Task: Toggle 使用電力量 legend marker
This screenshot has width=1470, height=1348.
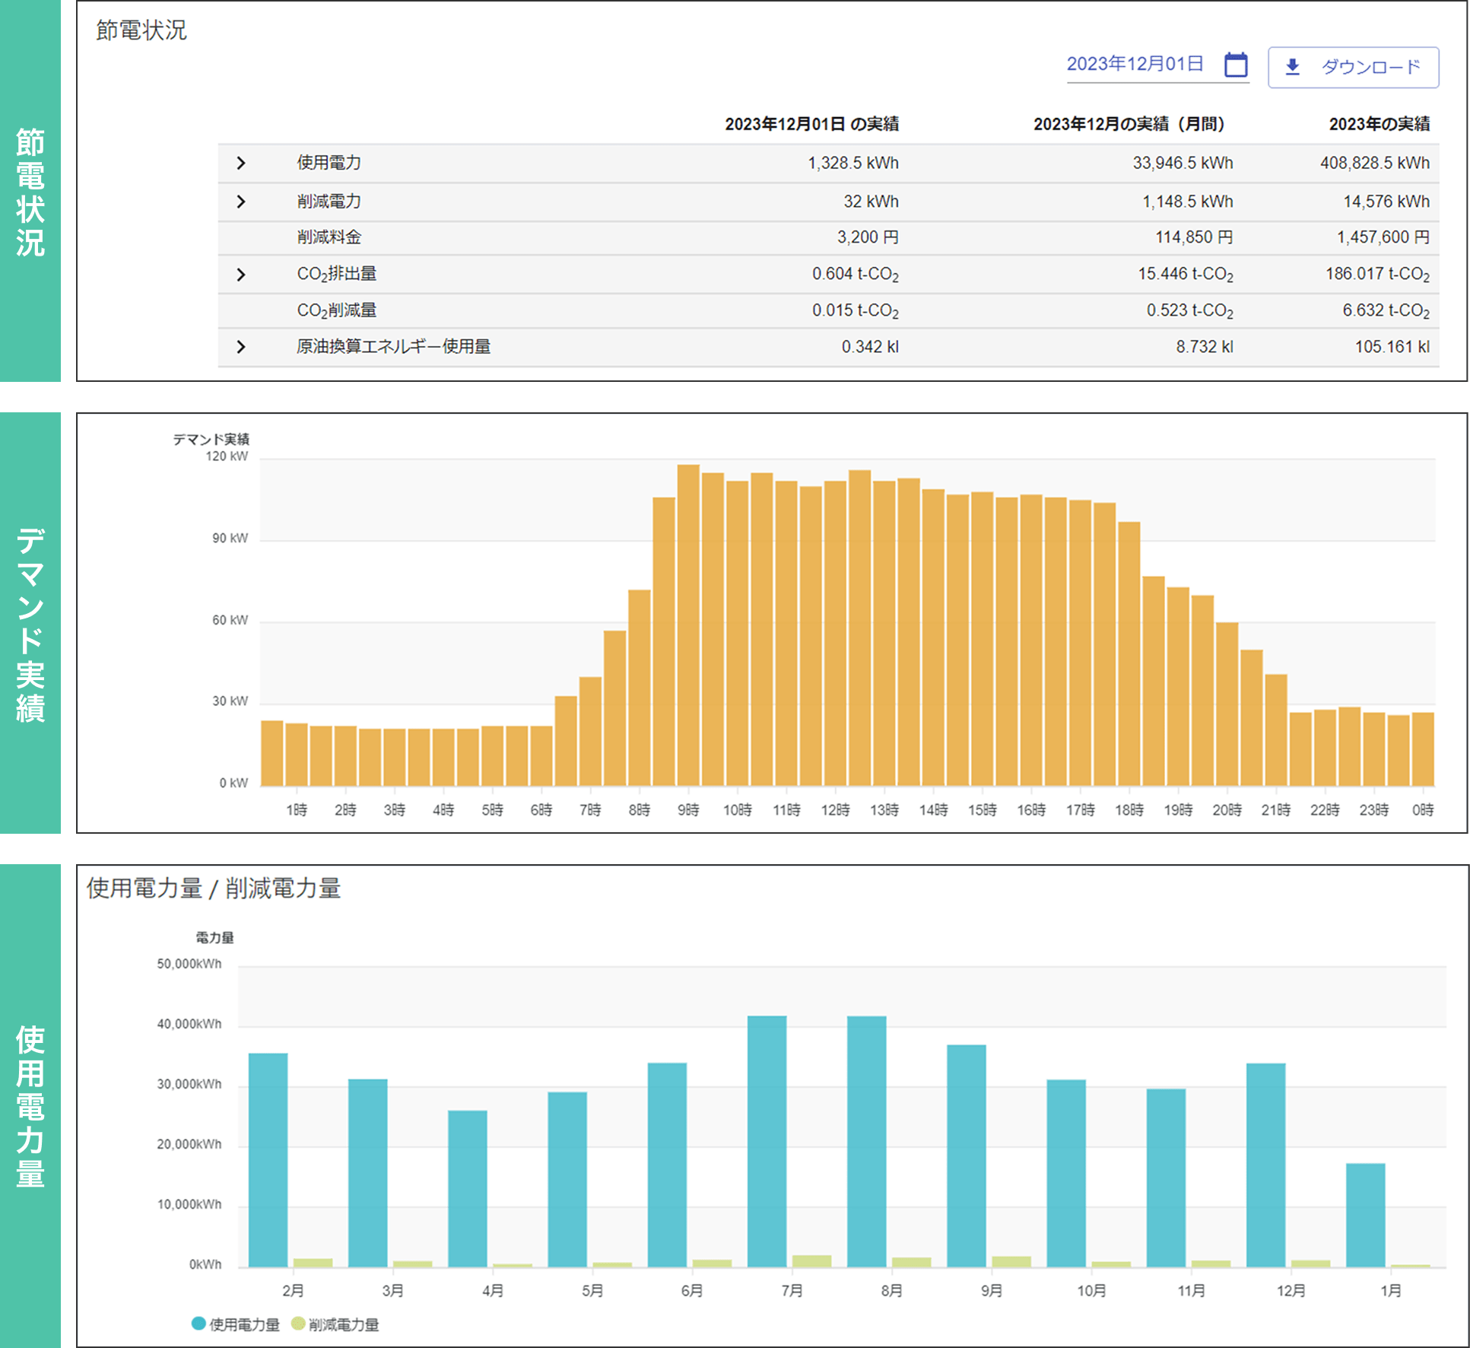Action: pos(198,1323)
